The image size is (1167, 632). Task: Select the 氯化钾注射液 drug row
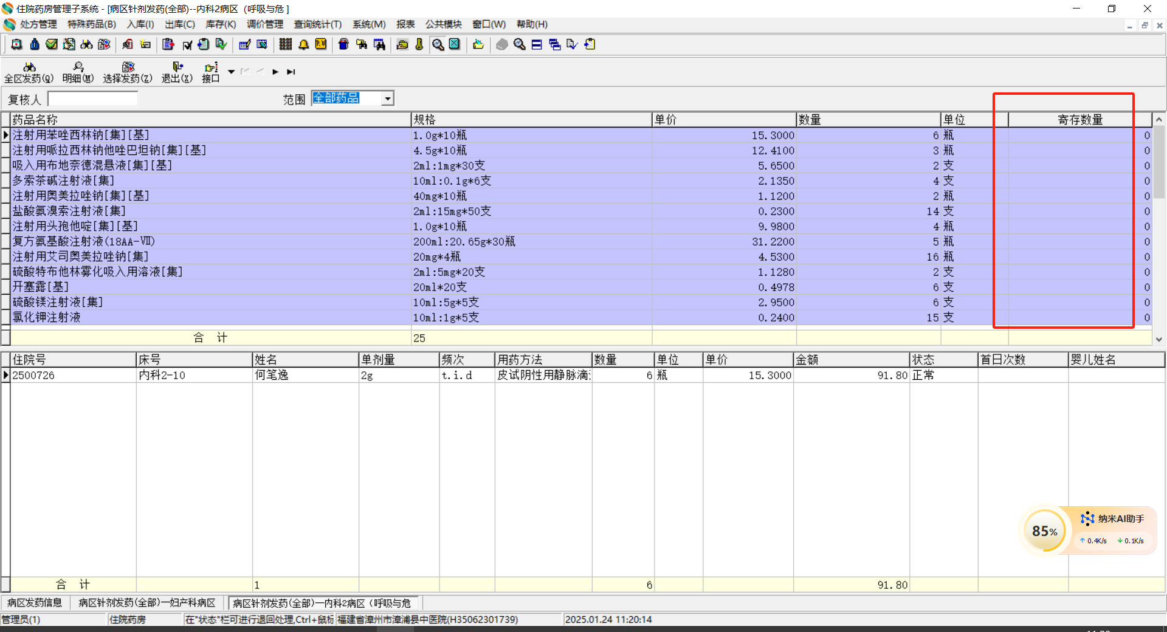pyautogui.click(x=46, y=317)
